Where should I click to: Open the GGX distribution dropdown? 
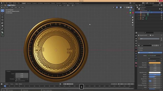point(154,59)
